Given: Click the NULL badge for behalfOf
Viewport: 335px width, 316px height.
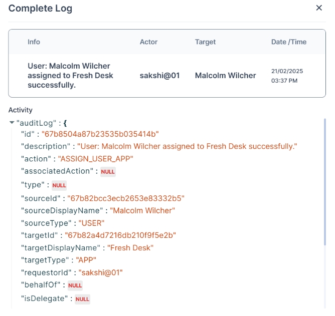Looking at the screenshot, I should [x=75, y=285].
